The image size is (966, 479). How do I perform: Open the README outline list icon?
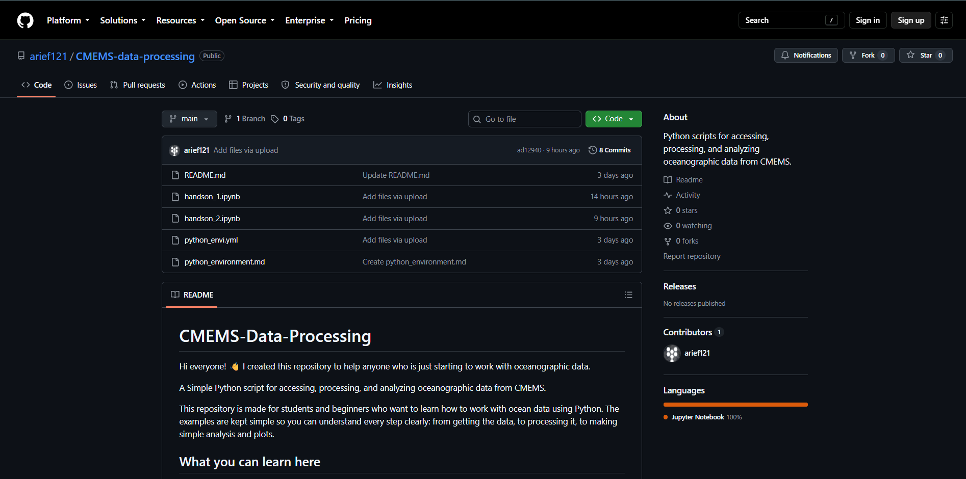[628, 295]
